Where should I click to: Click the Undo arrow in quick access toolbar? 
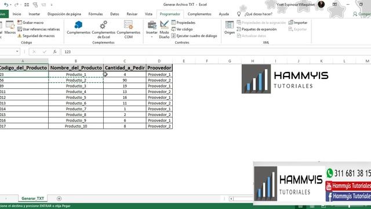[6, 5]
